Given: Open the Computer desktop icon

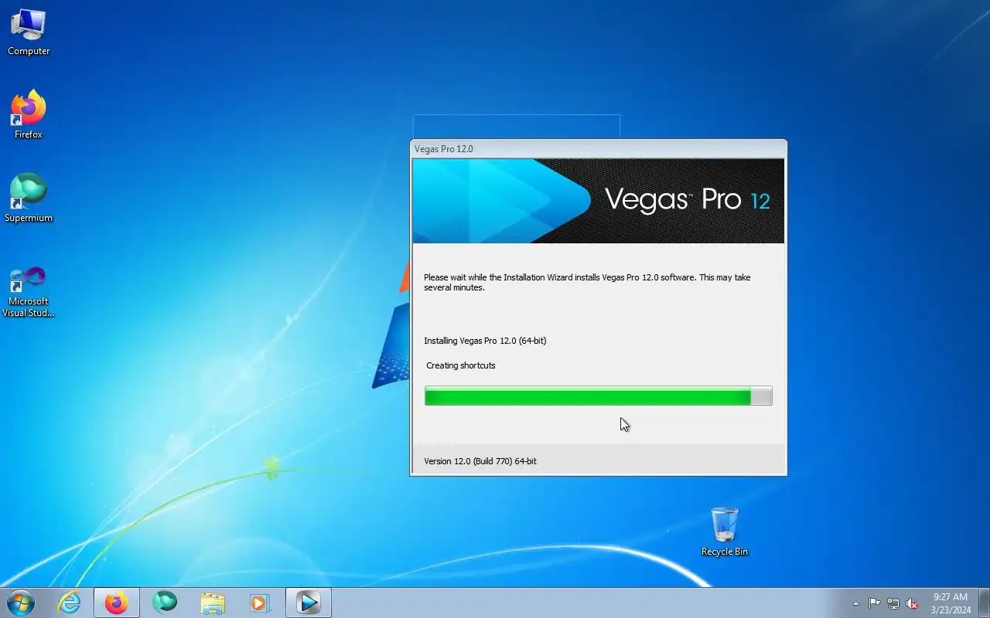Looking at the screenshot, I should pos(29,33).
